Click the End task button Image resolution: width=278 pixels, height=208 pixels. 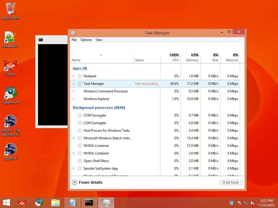[231, 182]
